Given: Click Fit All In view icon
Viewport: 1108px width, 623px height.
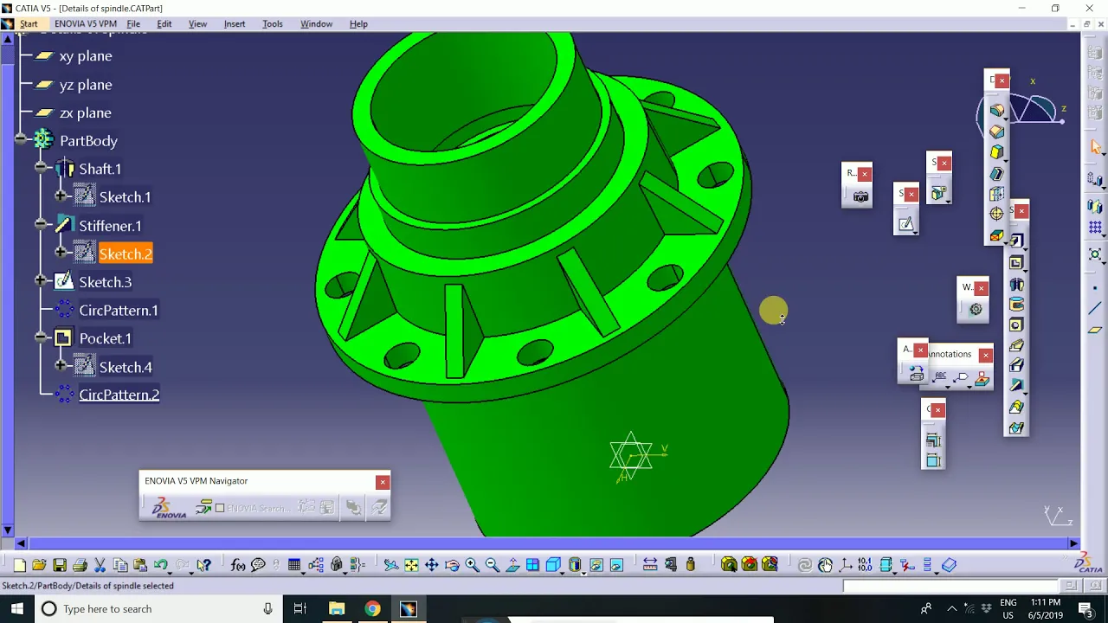Looking at the screenshot, I should point(411,565).
